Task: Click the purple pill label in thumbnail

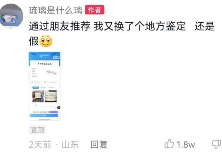Action: (54, 112)
